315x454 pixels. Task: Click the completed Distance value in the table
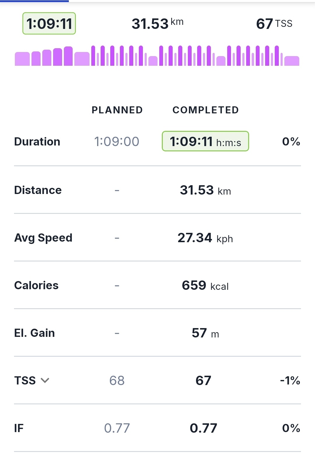(205, 190)
